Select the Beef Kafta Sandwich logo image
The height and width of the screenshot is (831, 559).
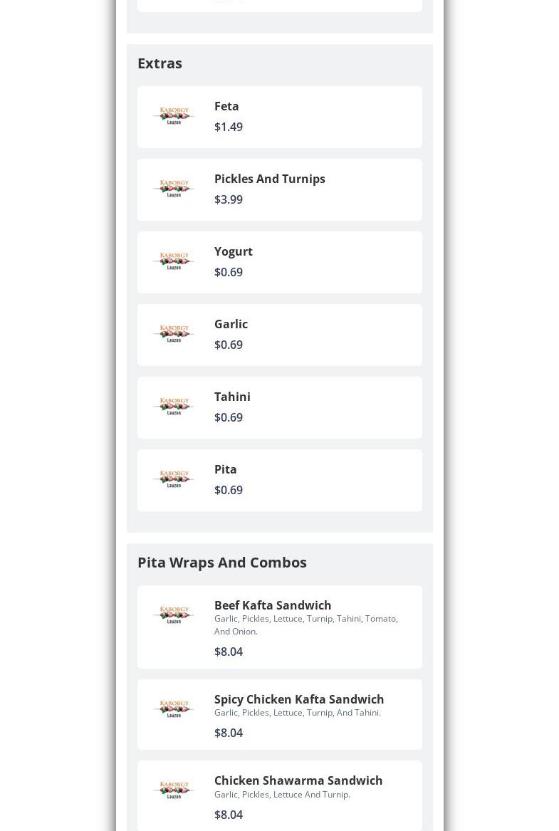point(174,615)
